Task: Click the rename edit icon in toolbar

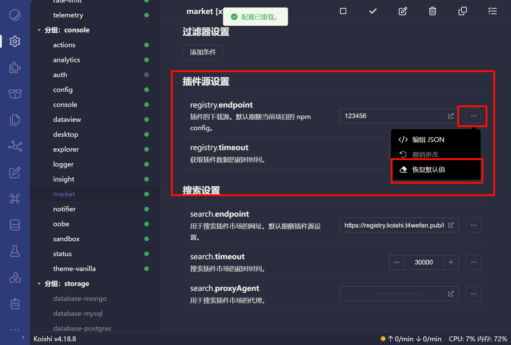Action: 403,11
